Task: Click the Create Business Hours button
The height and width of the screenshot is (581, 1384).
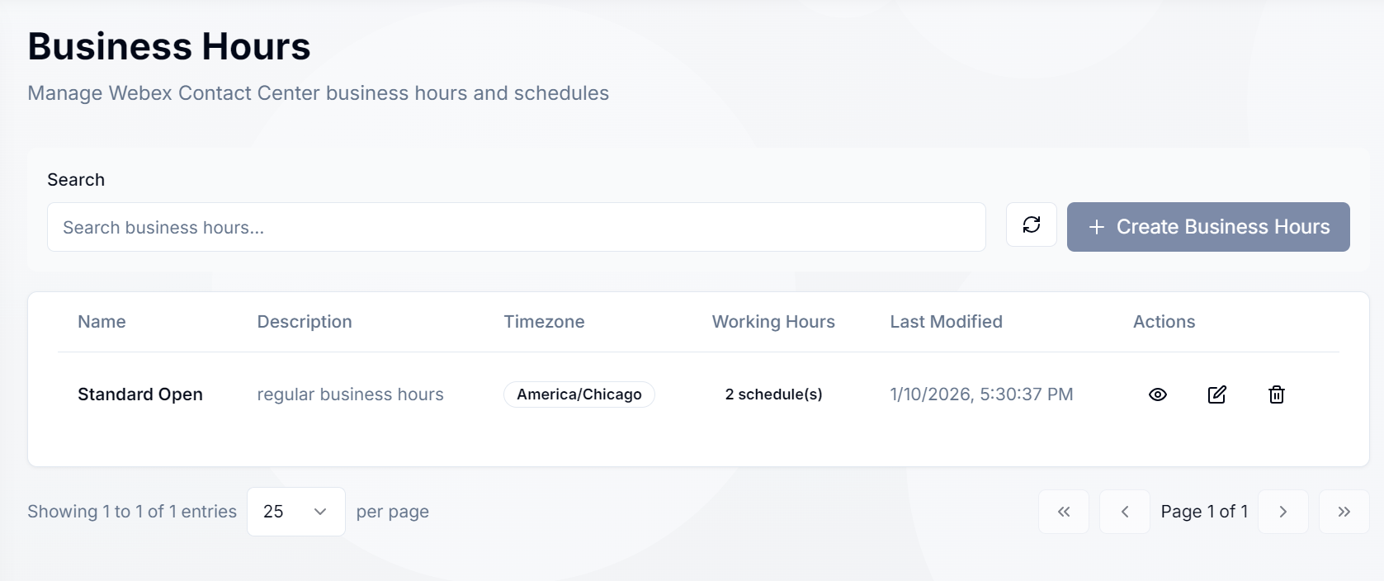Action: click(1208, 226)
